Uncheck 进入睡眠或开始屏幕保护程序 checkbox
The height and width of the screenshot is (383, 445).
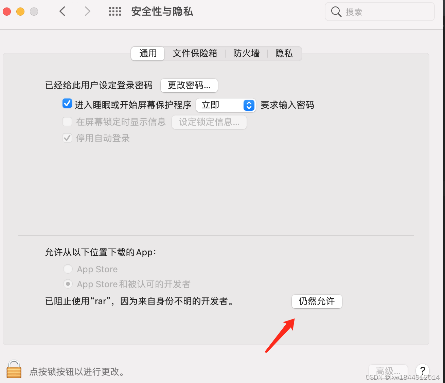pyautogui.click(x=67, y=104)
